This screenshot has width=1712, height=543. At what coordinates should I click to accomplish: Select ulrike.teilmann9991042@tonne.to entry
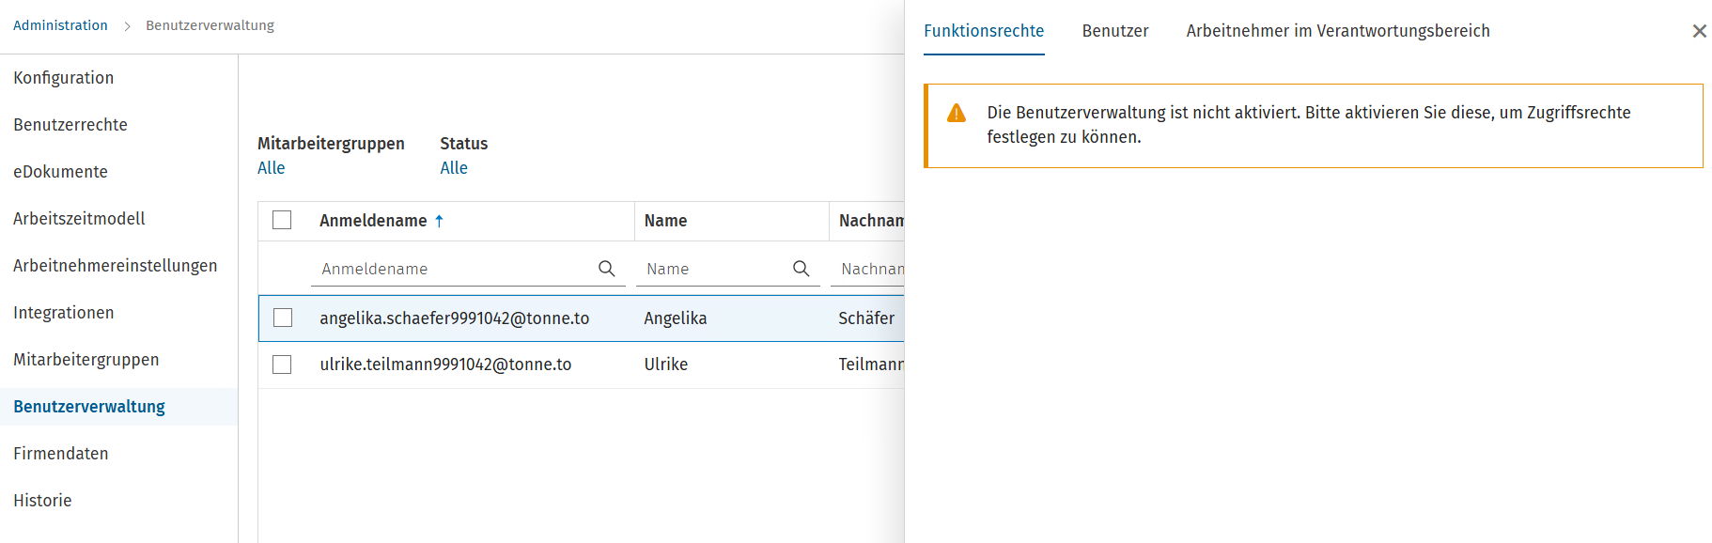[445, 365]
